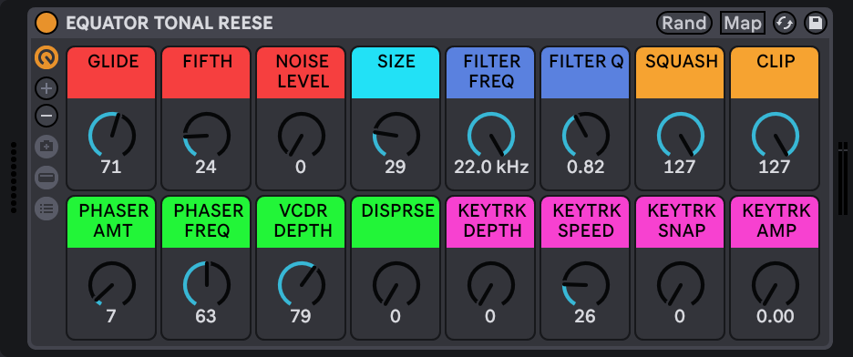Toggle the orange macro controls view icon
Screen dimensions: 853x357
[x=46, y=57]
